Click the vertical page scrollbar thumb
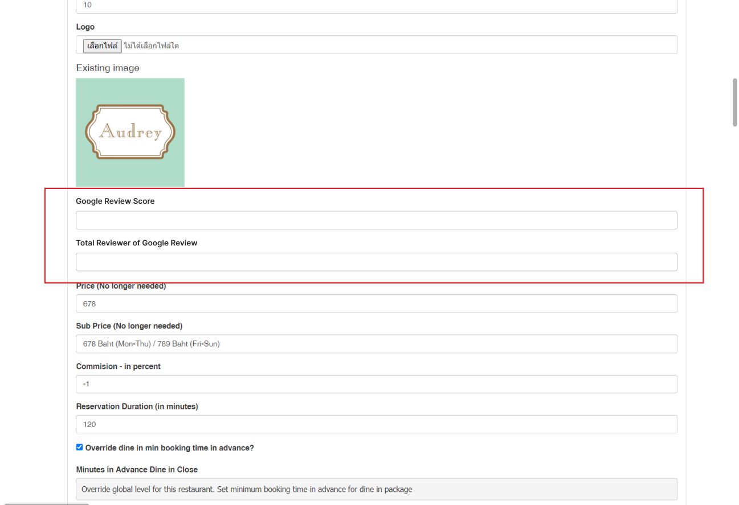739x505 pixels. coord(734,102)
